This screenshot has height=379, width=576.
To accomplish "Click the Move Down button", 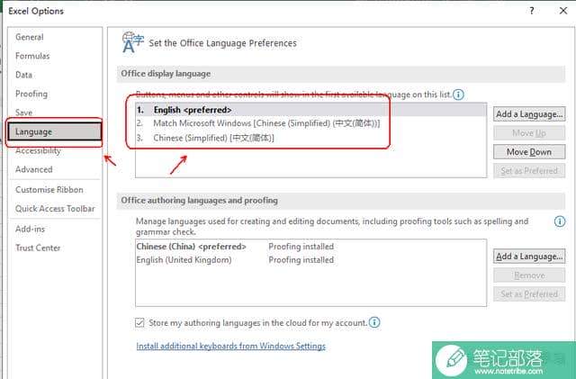I will click(529, 152).
